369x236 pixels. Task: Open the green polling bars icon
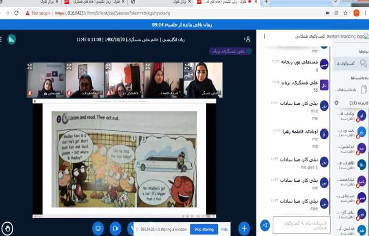[x=11, y=39]
